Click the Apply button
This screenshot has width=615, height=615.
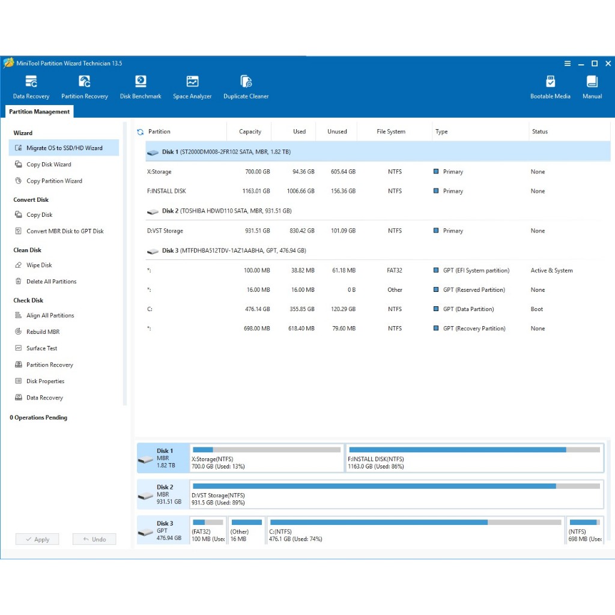coord(37,539)
